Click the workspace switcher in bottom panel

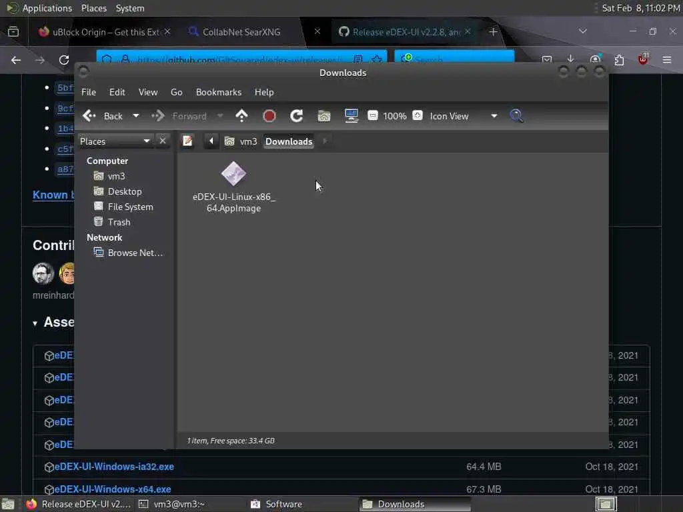pyautogui.click(x=606, y=504)
